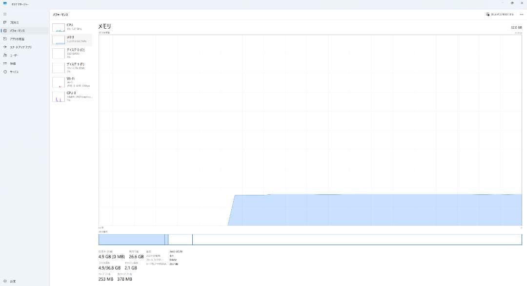
Task: Select Disk 0 (C:) resource item
Action: (x=72, y=53)
